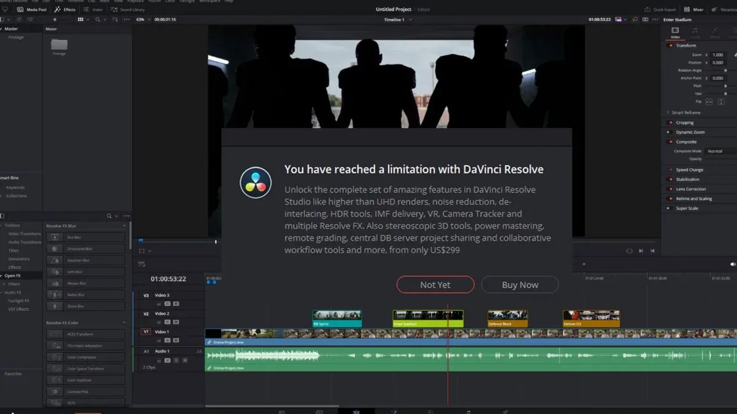Select the Contrast Pop effect
Image resolution: width=737 pixels, height=414 pixels.
click(x=86, y=391)
